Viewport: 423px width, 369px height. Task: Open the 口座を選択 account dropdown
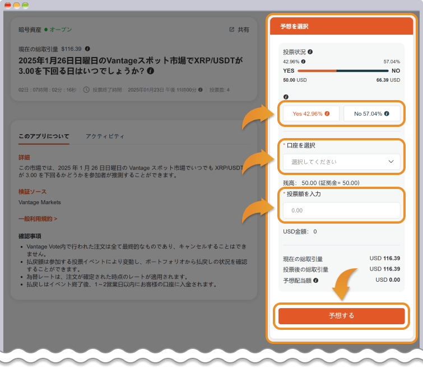pos(342,162)
